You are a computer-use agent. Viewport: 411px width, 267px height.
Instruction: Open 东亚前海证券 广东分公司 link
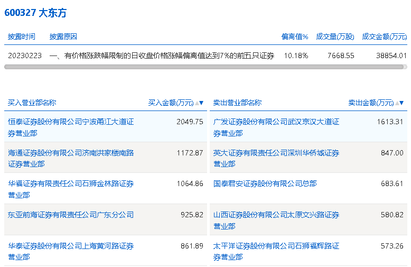[71, 215]
